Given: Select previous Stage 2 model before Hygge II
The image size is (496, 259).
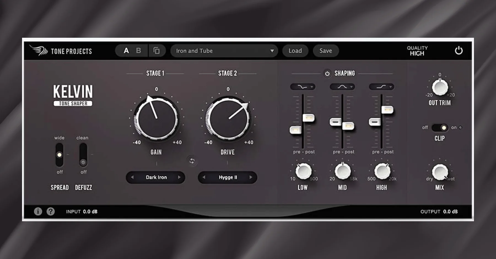Looking at the screenshot, I should tap(204, 177).
